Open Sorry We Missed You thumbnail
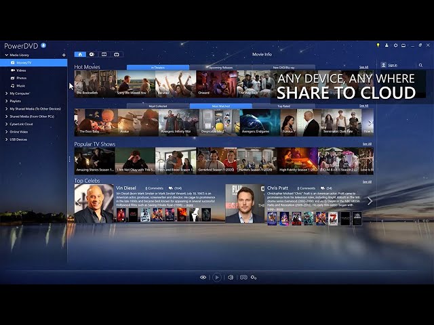Viewport: 434px width, 325px height. pos(135,84)
